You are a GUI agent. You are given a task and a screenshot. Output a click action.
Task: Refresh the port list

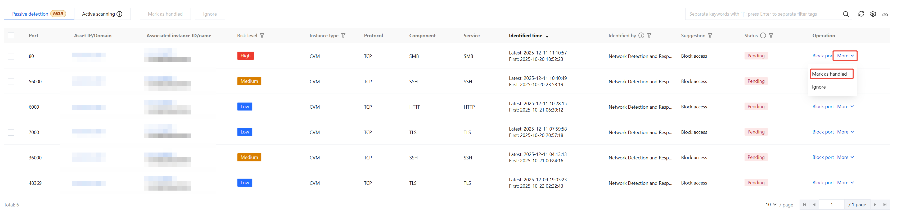pyautogui.click(x=861, y=14)
